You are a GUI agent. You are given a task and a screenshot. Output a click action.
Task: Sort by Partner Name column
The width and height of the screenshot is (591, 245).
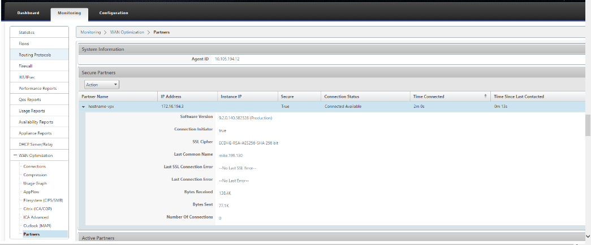point(118,97)
